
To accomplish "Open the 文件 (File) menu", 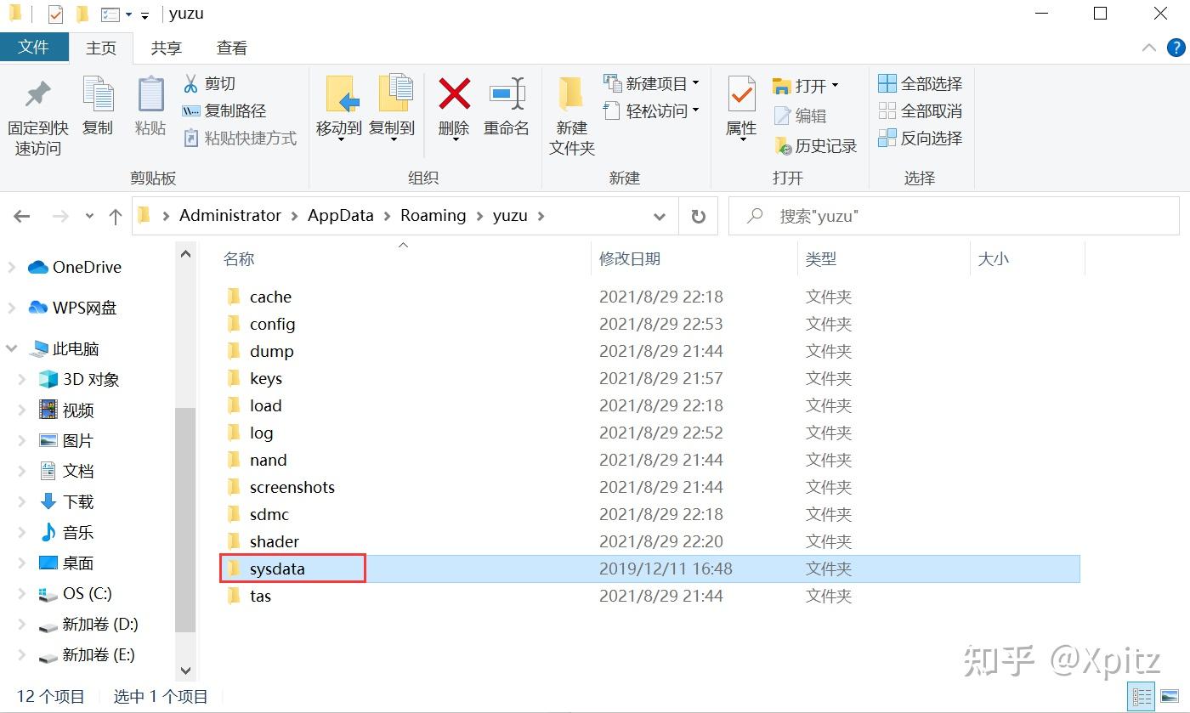I will (33, 47).
